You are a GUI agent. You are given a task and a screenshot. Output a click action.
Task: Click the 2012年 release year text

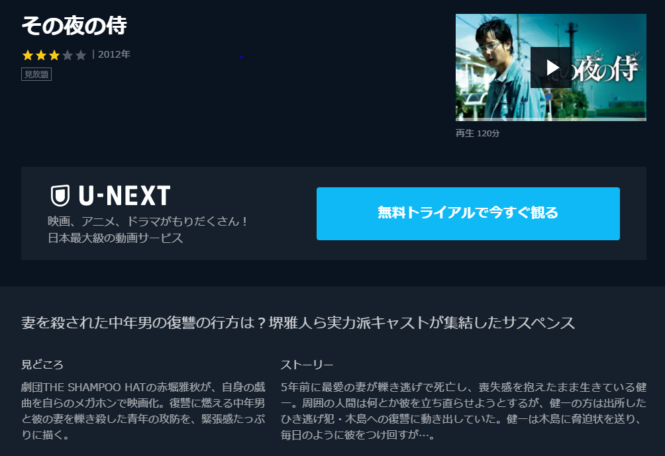(114, 54)
